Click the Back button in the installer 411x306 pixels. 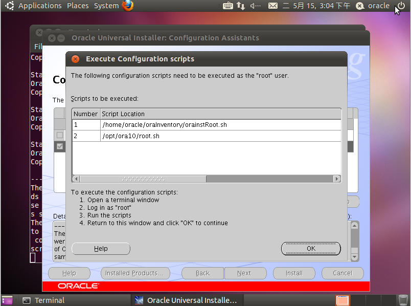coord(202,273)
